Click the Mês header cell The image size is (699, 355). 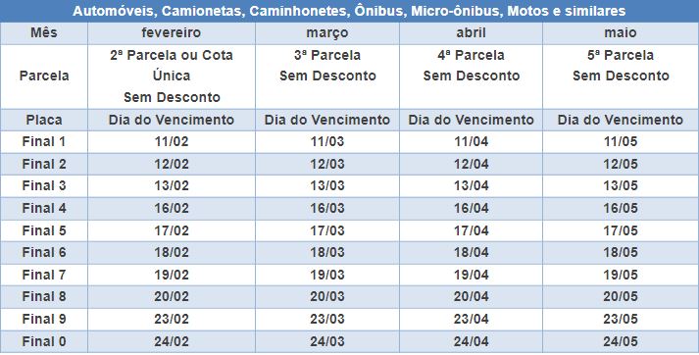(44, 33)
